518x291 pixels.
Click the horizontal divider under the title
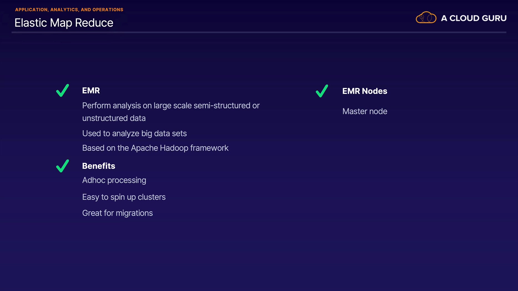click(x=259, y=32)
